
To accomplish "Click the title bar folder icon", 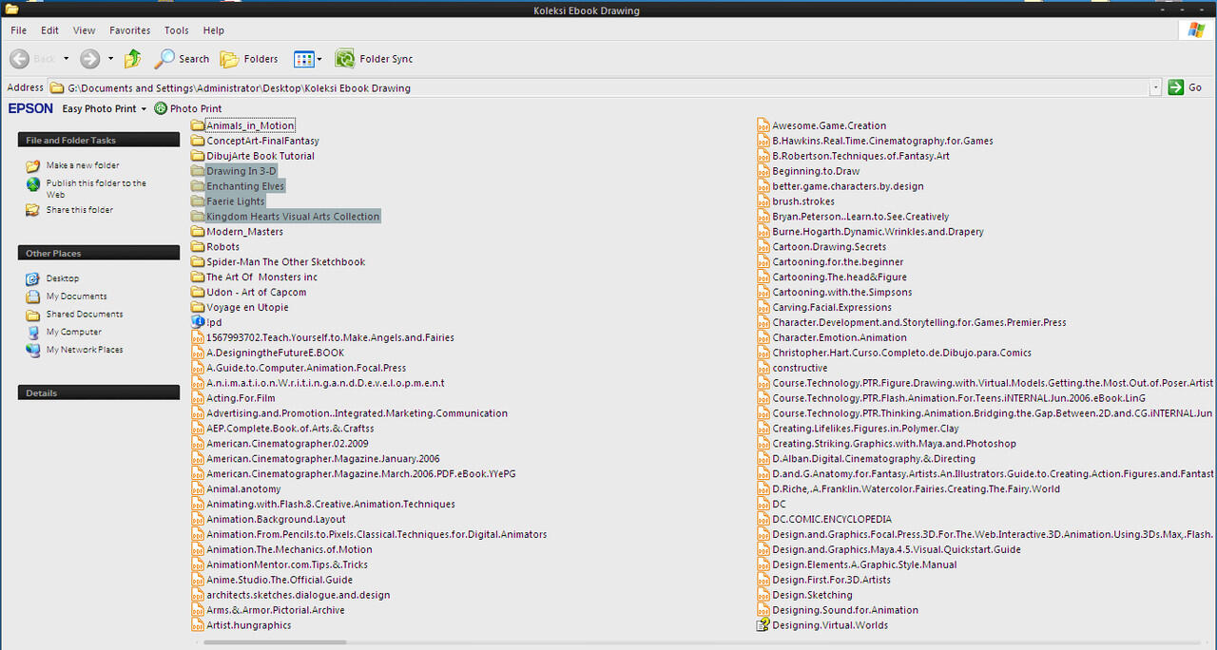I will [11, 10].
